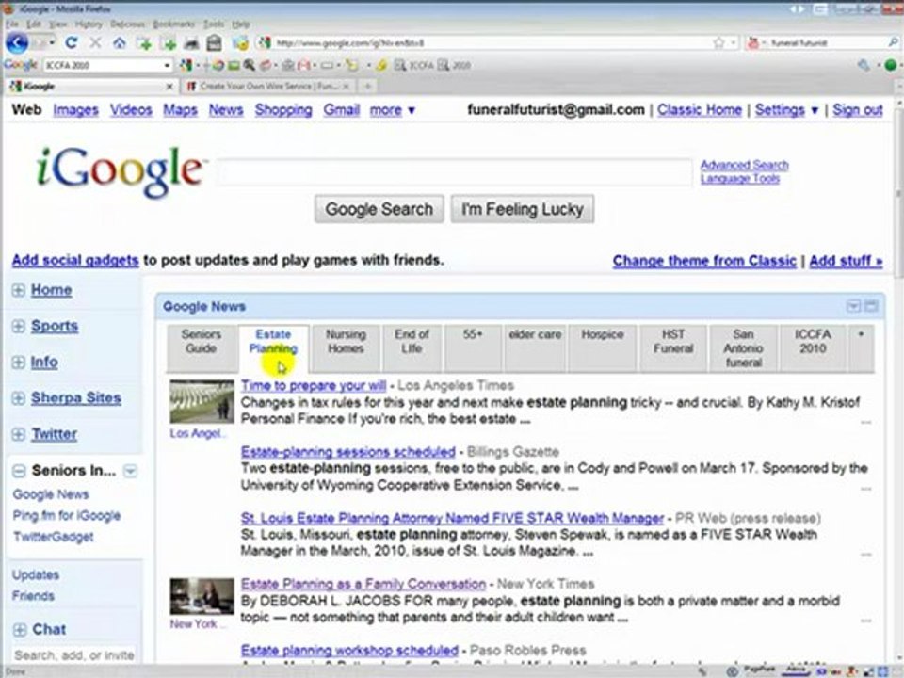The image size is (904, 678).
Task: Open the Bookmarks menu
Action: [173, 24]
